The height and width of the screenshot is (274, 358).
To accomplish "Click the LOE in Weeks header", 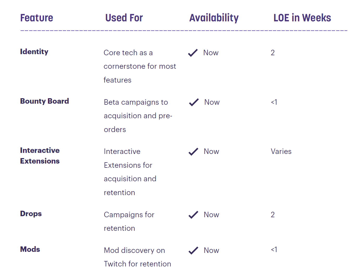I will [x=302, y=18].
